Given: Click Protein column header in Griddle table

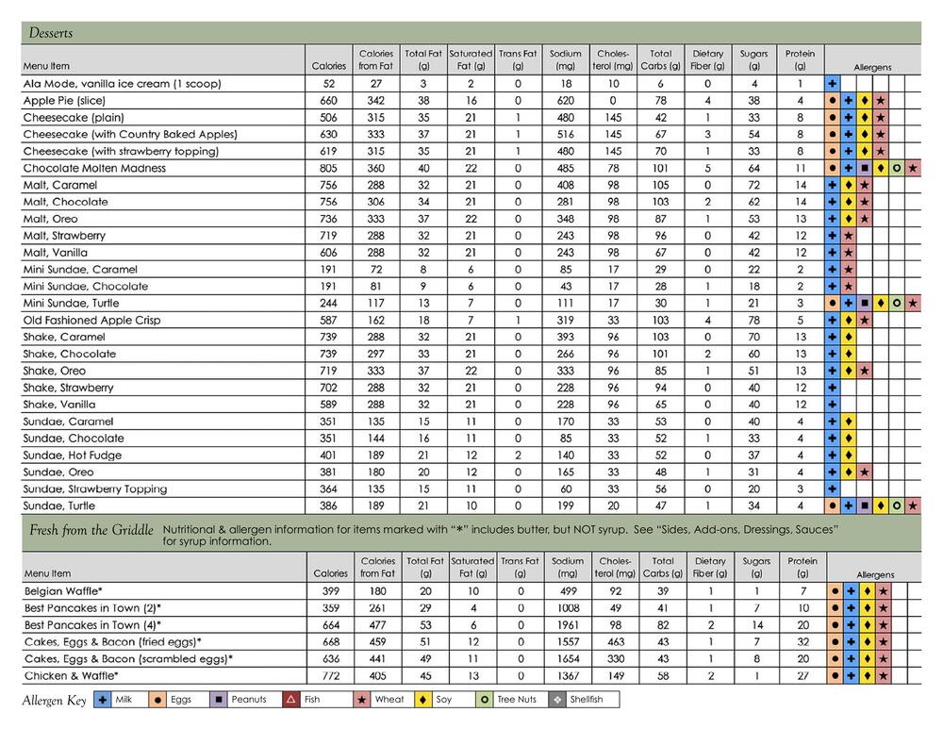Looking at the screenshot, I should 800,568.
